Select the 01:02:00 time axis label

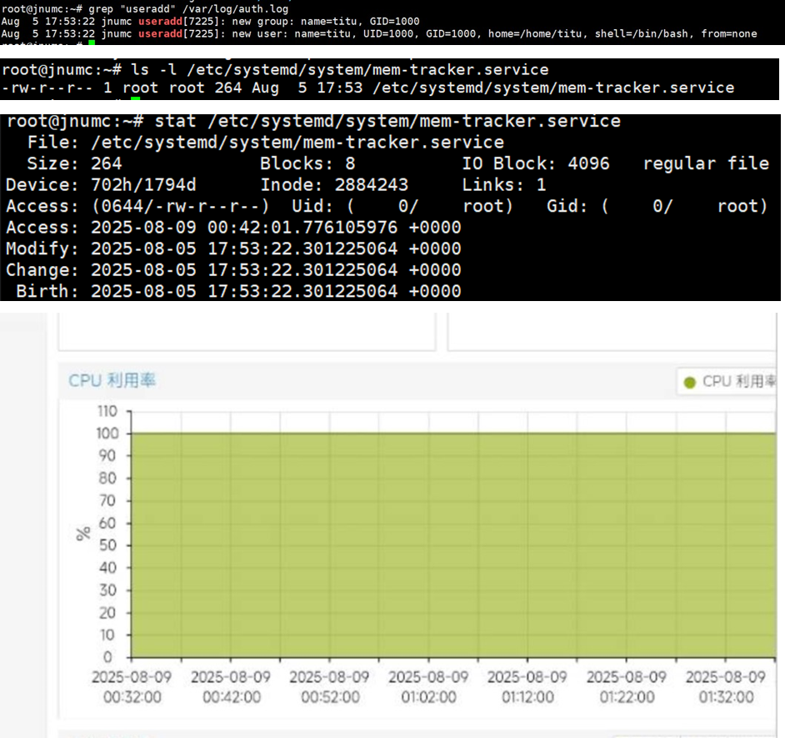tap(428, 687)
